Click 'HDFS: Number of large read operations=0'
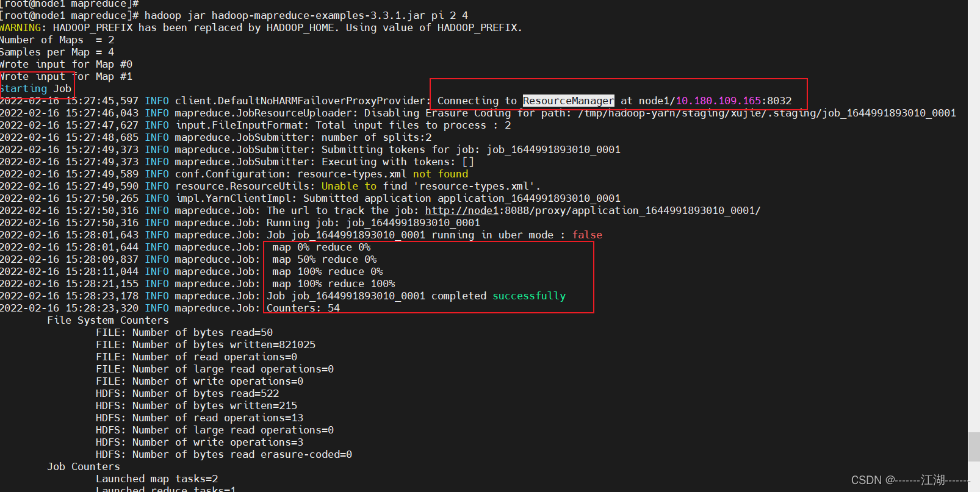This screenshot has width=980, height=492. click(x=215, y=430)
